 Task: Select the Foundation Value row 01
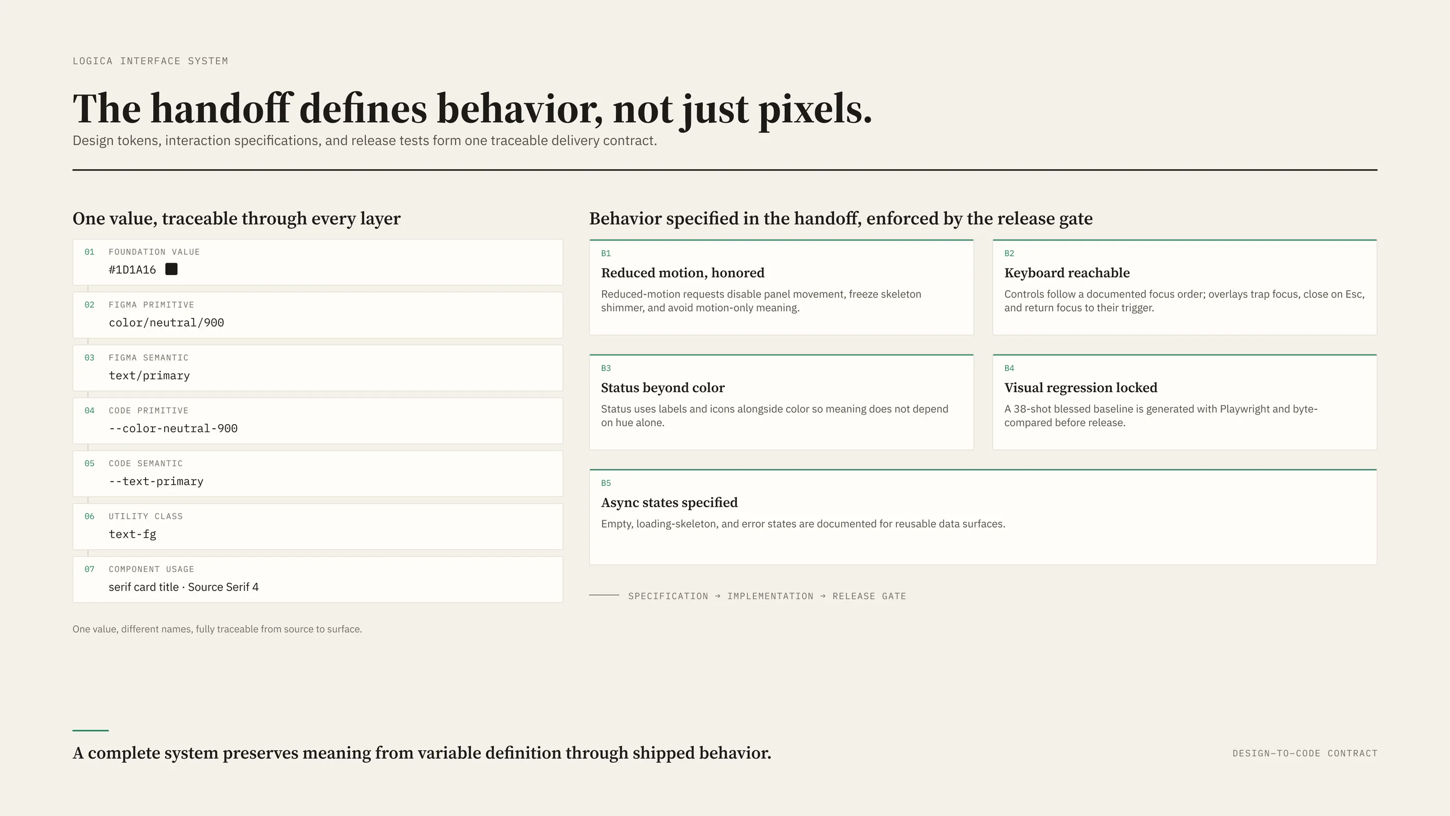tap(317, 263)
